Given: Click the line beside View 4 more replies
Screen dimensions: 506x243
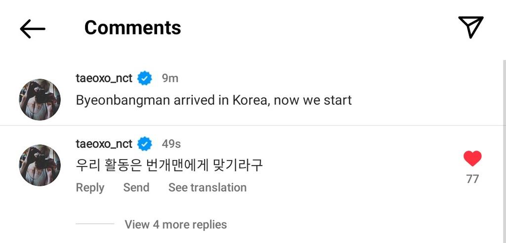Looking at the screenshot, I should tap(95, 224).
